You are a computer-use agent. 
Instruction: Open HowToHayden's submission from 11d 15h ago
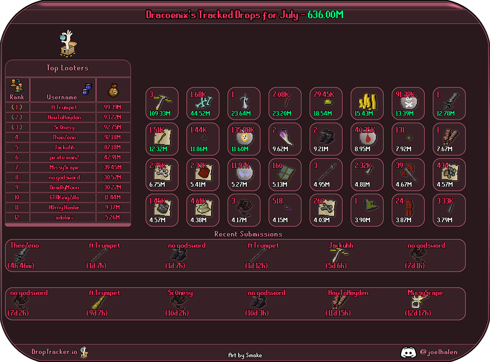347,303
